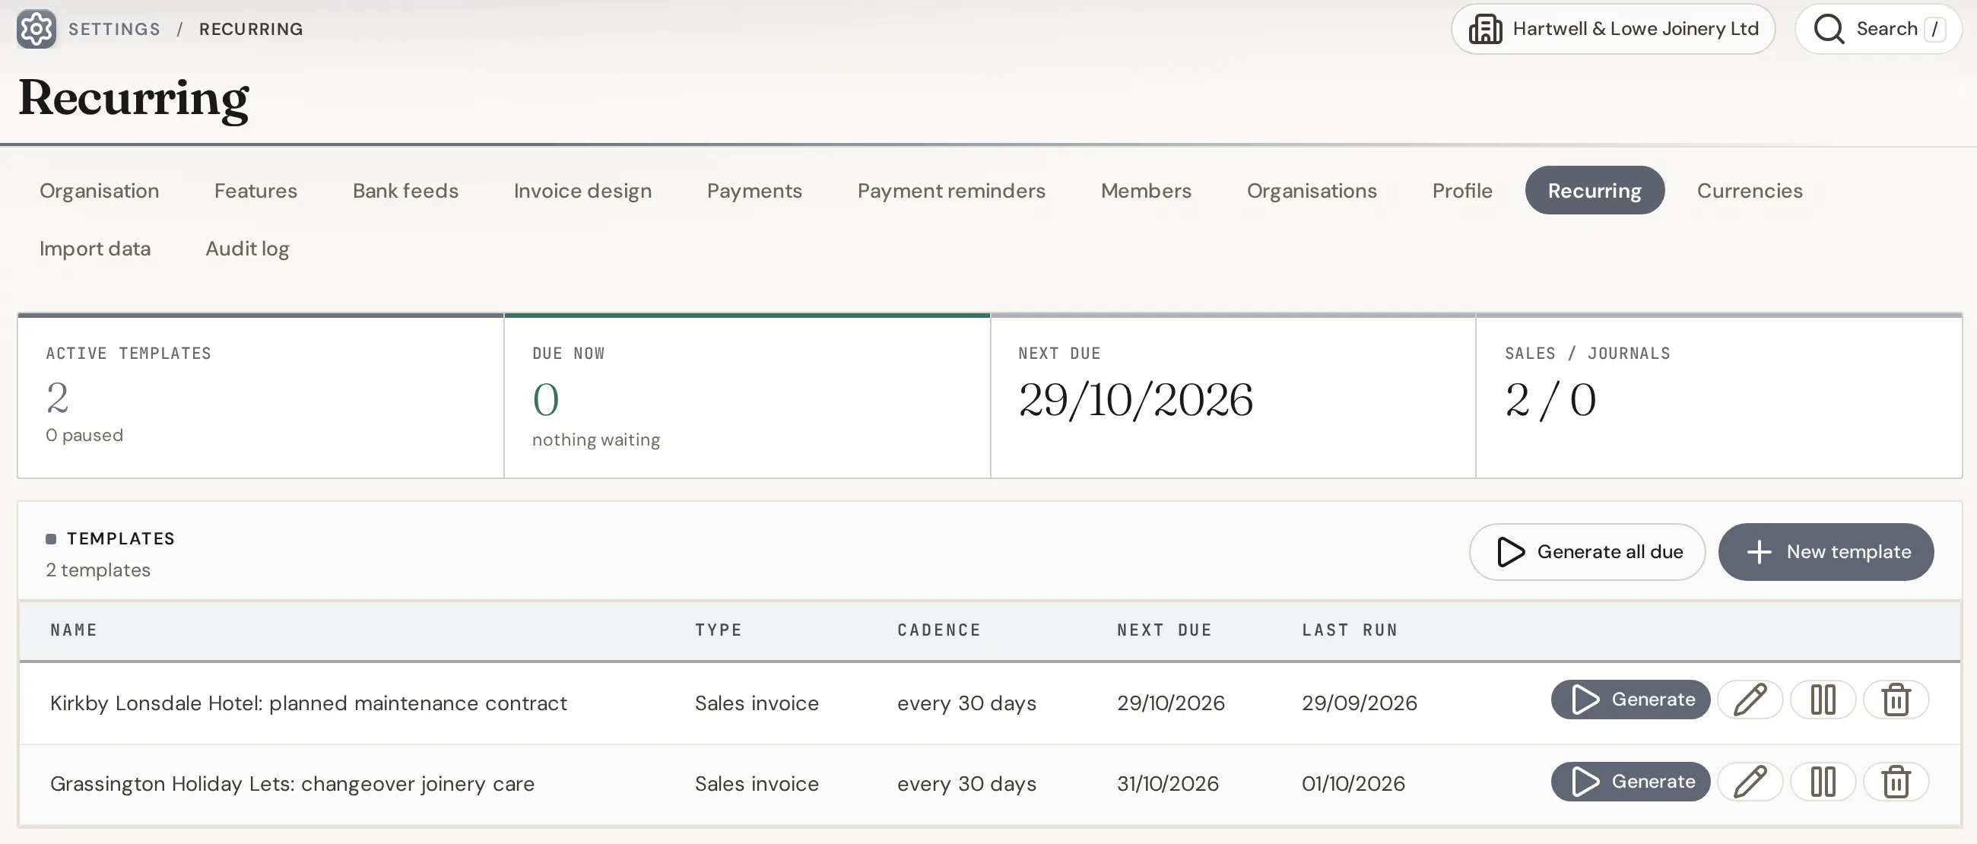
Task: Open the Bank feeds tab
Action: [x=405, y=190]
